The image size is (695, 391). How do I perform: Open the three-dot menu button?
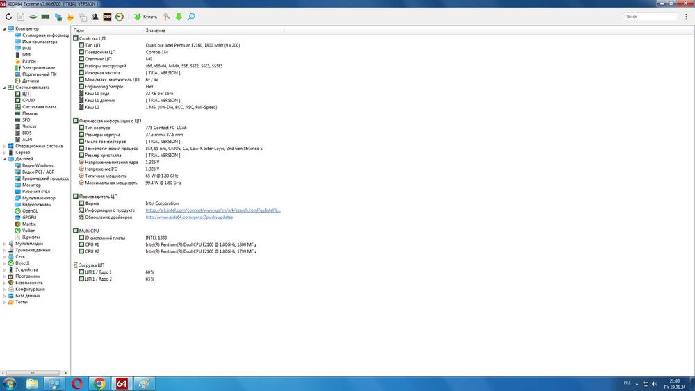pos(686,17)
